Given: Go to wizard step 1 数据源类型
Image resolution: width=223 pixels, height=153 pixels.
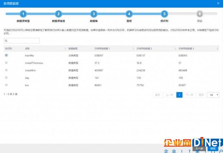Looking at the screenshot, I should point(23,14).
